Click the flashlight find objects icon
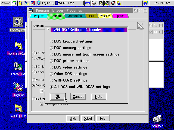 (x=27, y=3)
